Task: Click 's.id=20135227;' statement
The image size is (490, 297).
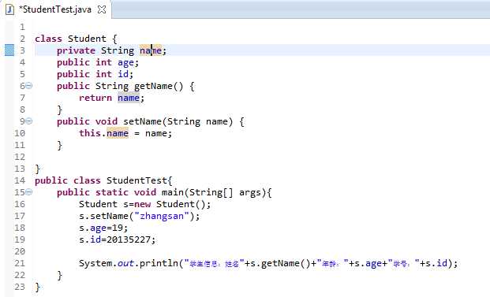Action: tap(118, 239)
